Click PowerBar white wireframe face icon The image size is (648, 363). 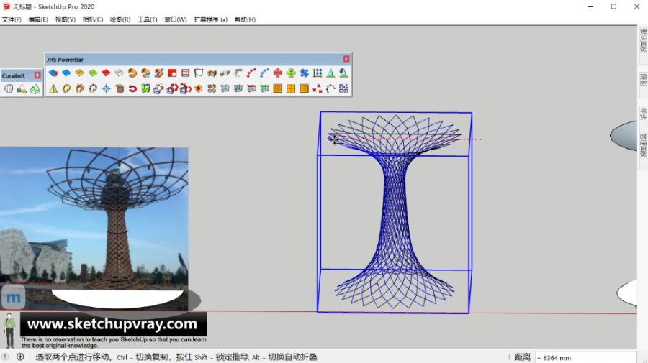pyautogui.click(x=120, y=73)
